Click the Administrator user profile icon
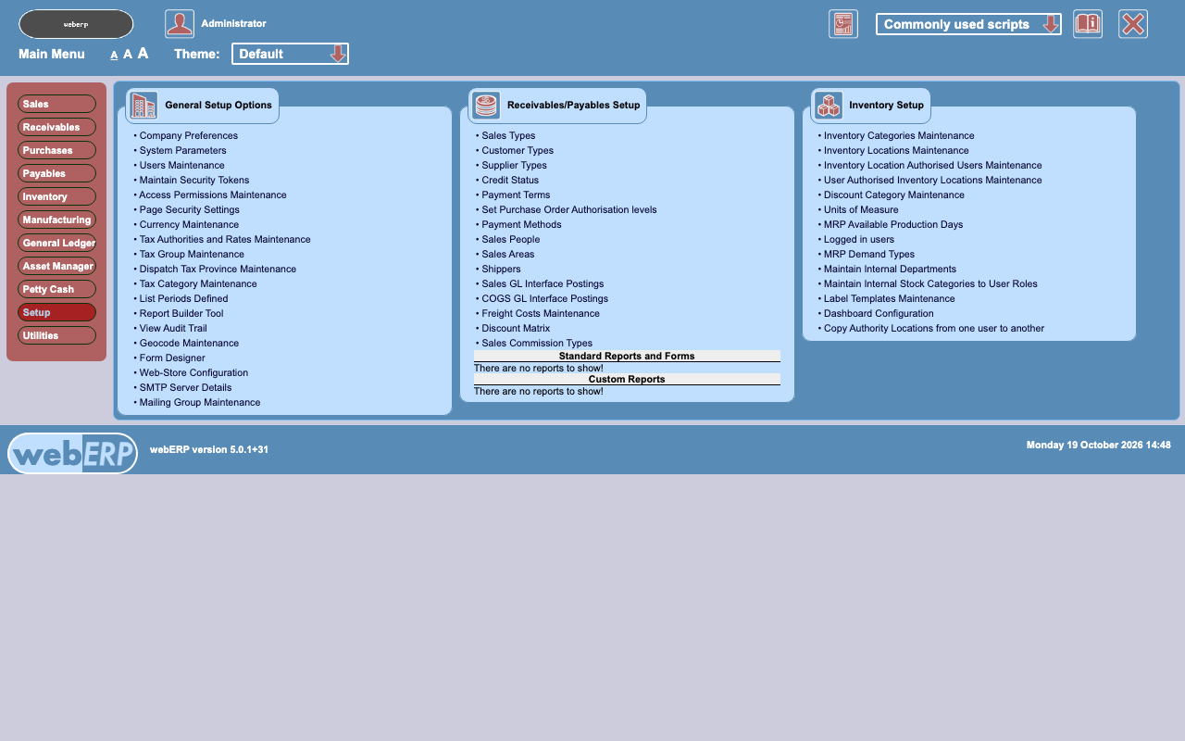 coord(180,24)
